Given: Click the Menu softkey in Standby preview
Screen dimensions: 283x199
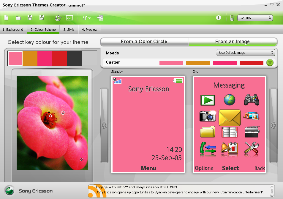Looking at the screenshot, I should tap(148, 168).
